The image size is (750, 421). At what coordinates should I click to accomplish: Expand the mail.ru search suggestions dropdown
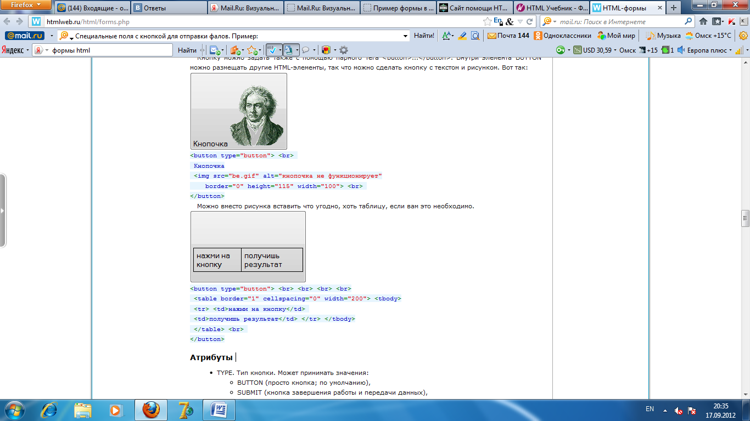406,36
